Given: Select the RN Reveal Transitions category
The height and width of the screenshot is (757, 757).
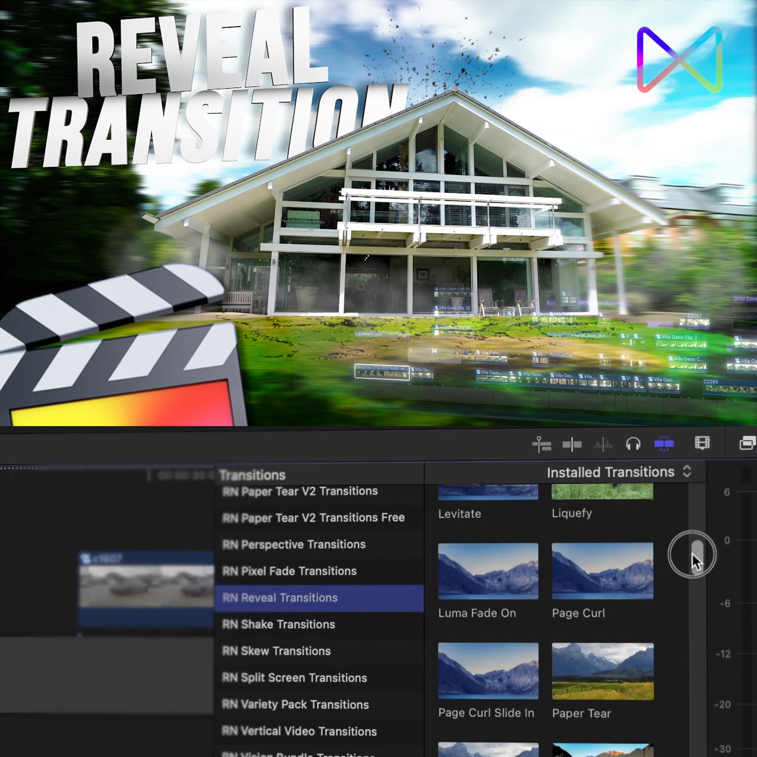Looking at the screenshot, I should click(281, 598).
